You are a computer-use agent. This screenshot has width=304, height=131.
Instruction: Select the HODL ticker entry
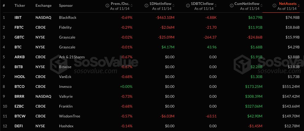[19, 77]
